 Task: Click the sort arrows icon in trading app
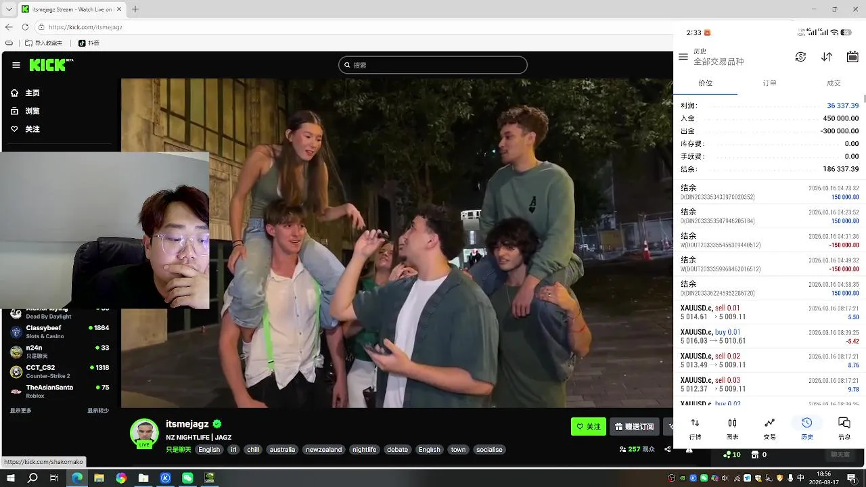click(x=827, y=57)
